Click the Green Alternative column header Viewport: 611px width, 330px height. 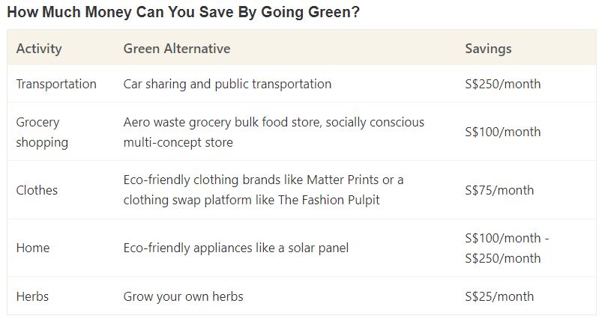tap(176, 49)
